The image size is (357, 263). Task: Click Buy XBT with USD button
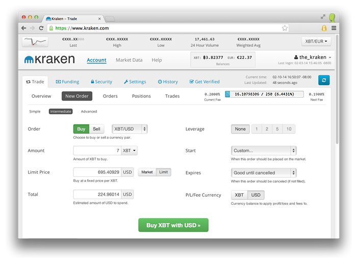(x=173, y=225)
